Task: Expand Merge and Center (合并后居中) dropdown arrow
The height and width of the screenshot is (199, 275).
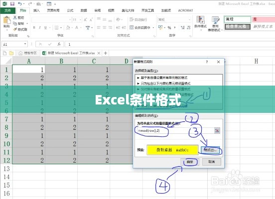Action: (x=153, y=28)
